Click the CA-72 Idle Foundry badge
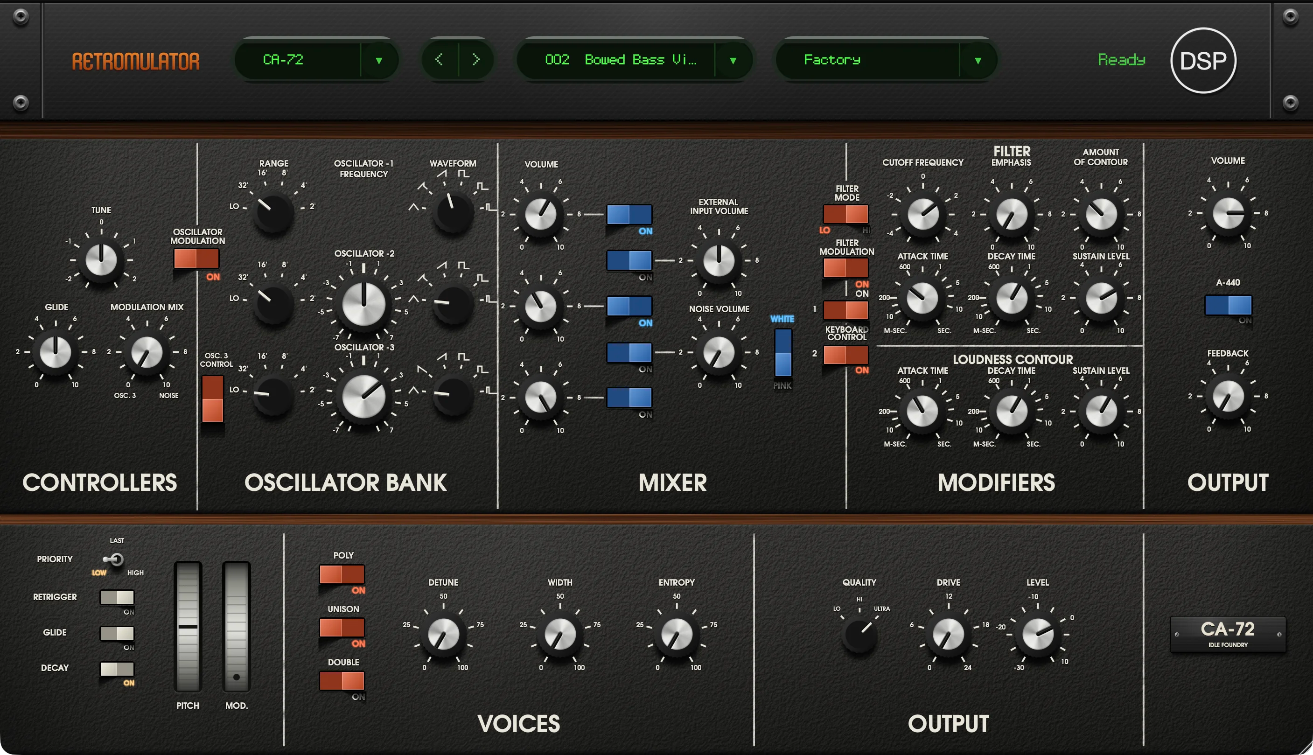Screen dimensions: 1313x755 click(x=1228, y=634)
